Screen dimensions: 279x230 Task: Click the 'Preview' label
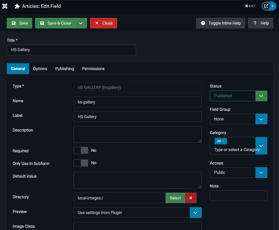[20, 212]
